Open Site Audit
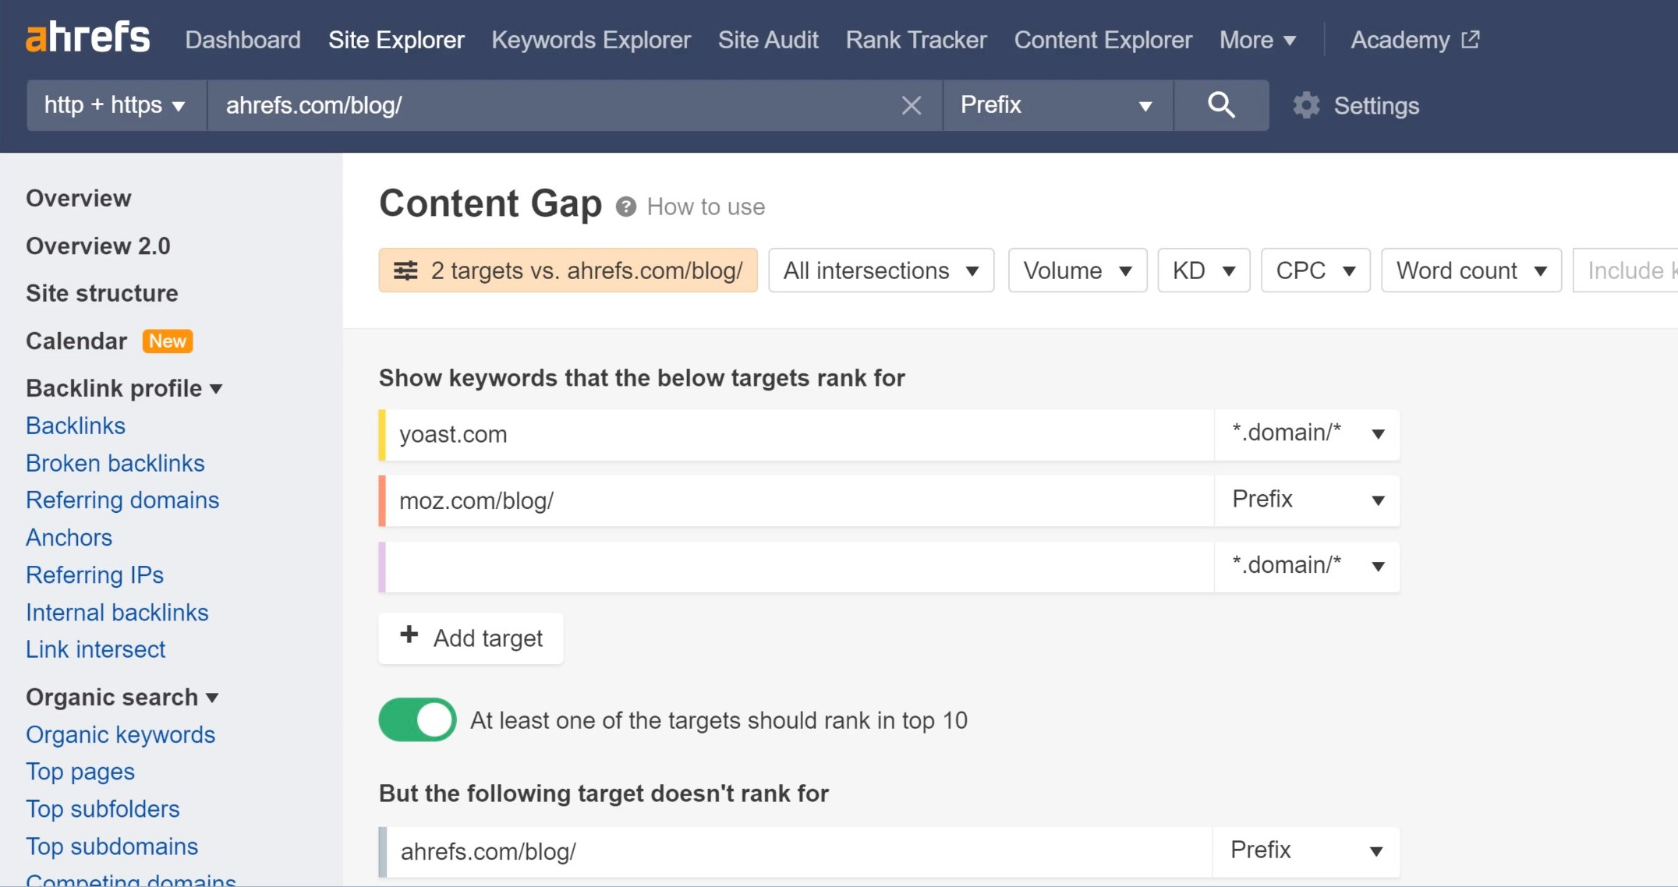This screenshot has height=887, width=1678. [768, 40]
